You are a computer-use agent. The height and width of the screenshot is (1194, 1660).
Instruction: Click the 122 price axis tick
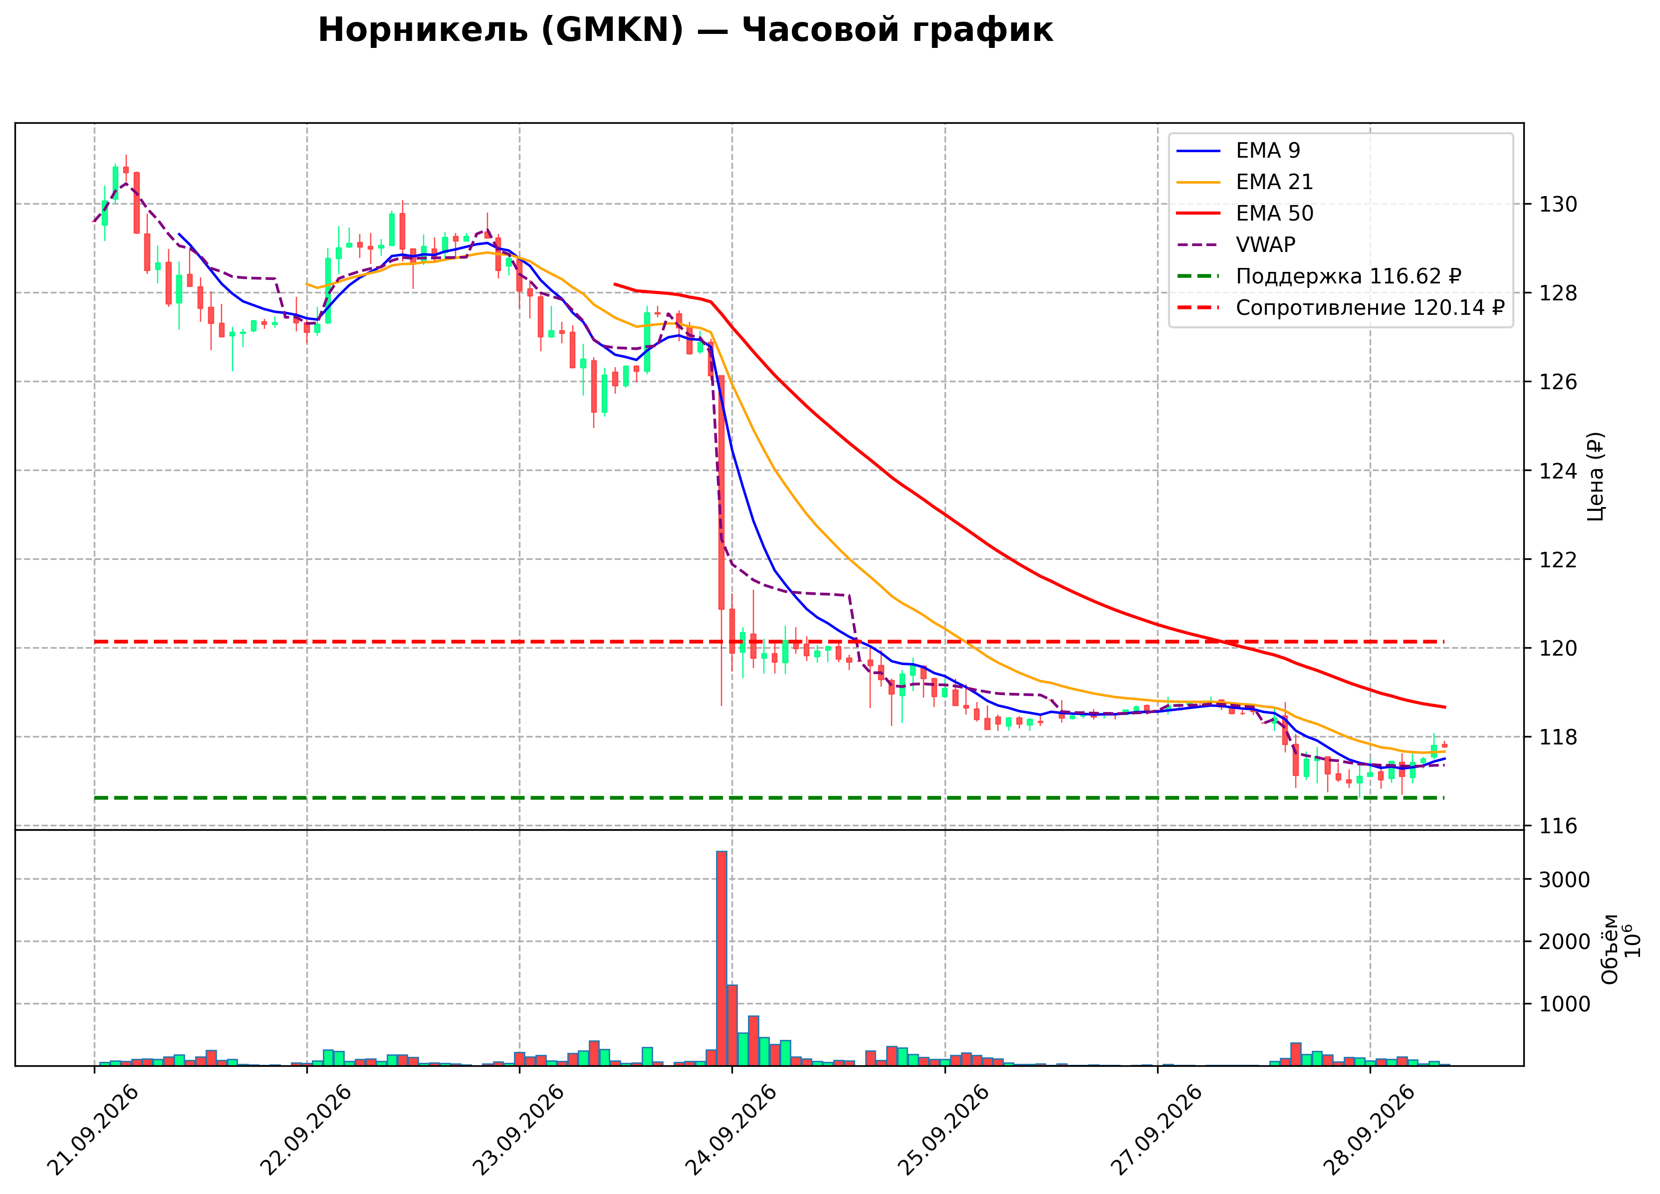click(x=1558, y=559)
